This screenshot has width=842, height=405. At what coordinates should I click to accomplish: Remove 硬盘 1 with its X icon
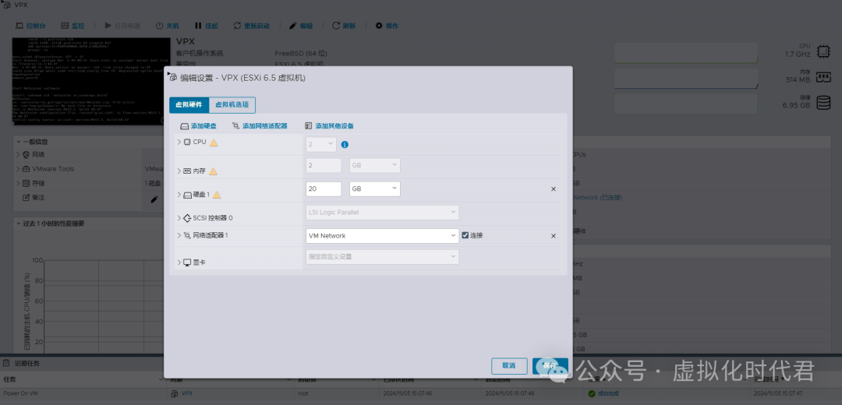pos(553,189)
